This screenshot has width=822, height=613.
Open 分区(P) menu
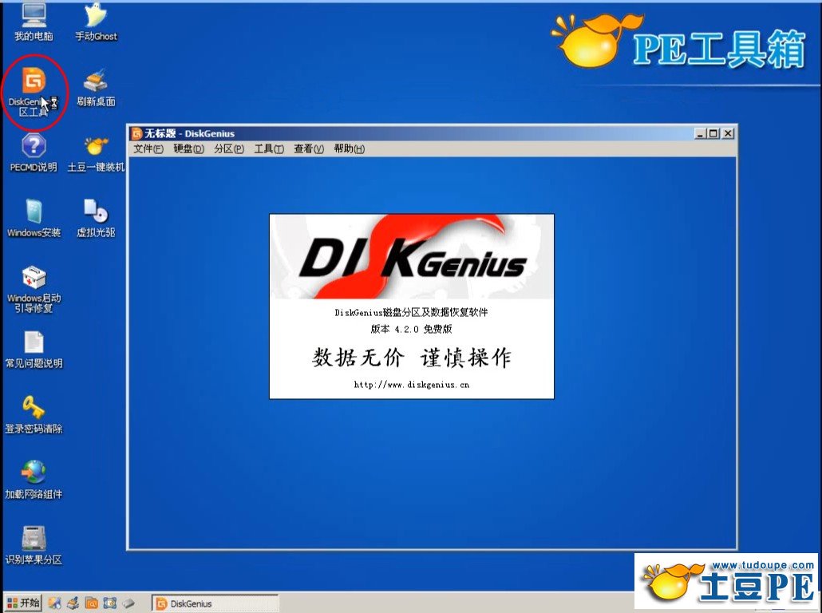coord(229,149)
